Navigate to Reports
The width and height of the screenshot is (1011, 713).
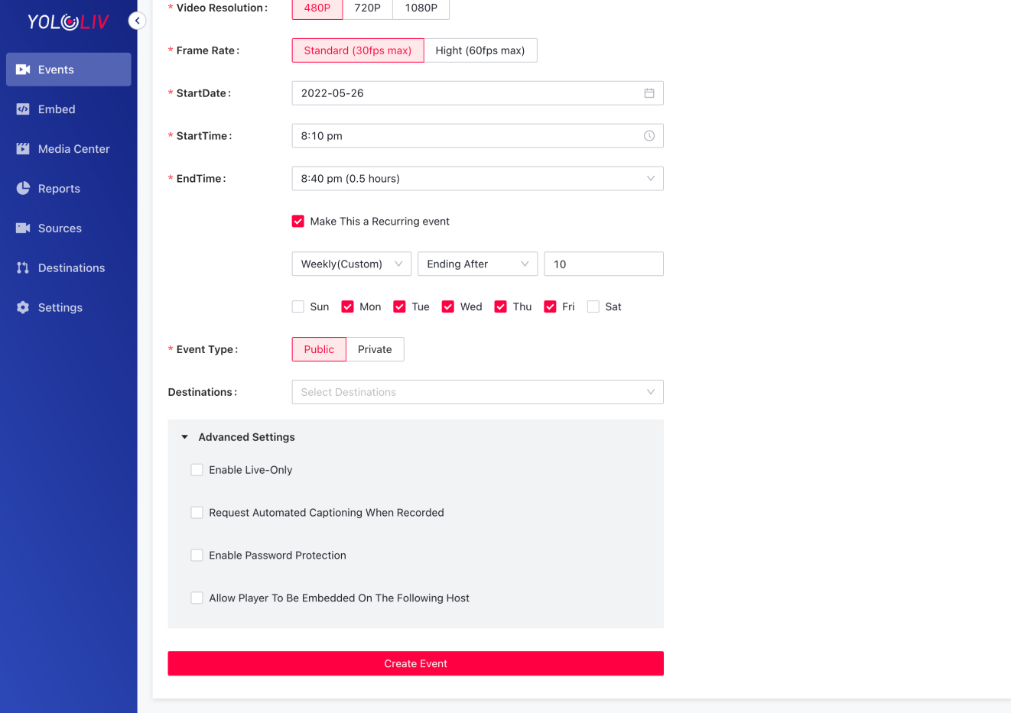pyautogui.click(x=69, y=189)
